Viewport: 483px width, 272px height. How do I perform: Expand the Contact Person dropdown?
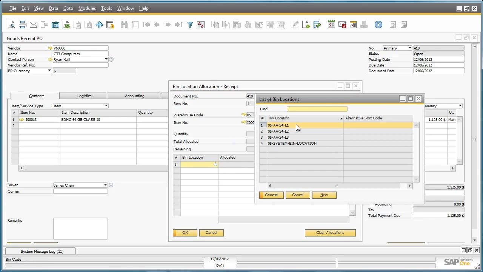(106, 59)
